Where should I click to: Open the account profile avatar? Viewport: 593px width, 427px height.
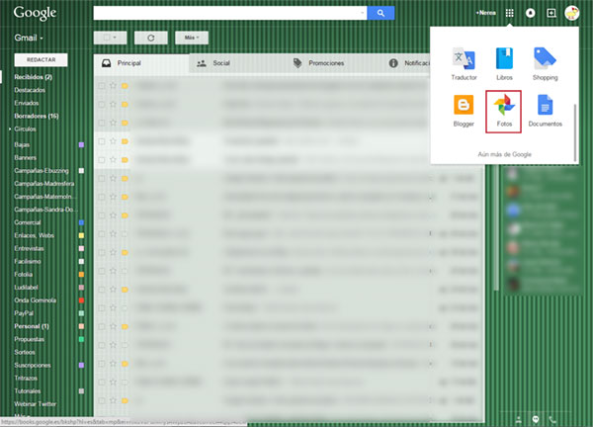572,13
